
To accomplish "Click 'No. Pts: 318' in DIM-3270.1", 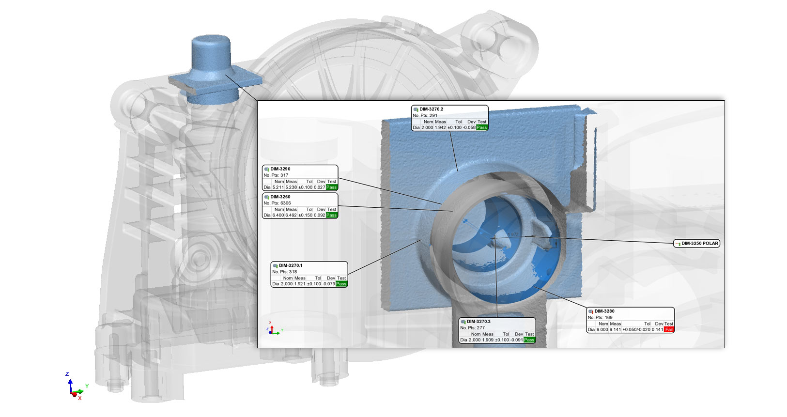I will point(285,272).
